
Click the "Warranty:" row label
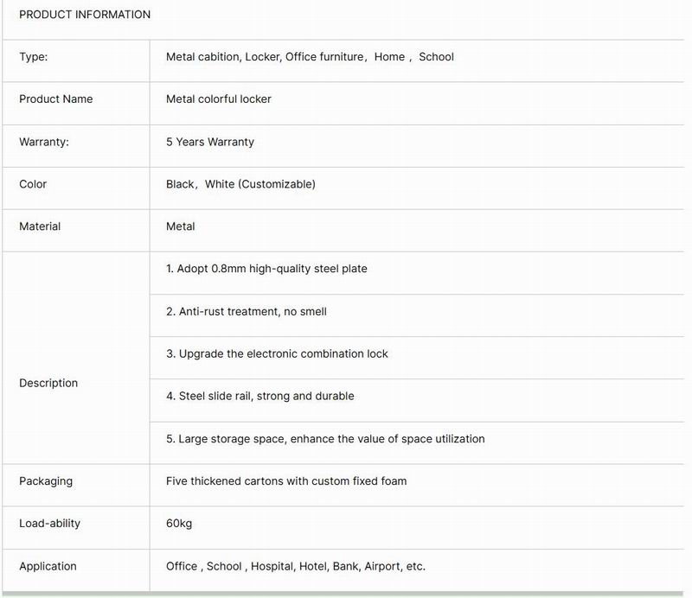44,142
